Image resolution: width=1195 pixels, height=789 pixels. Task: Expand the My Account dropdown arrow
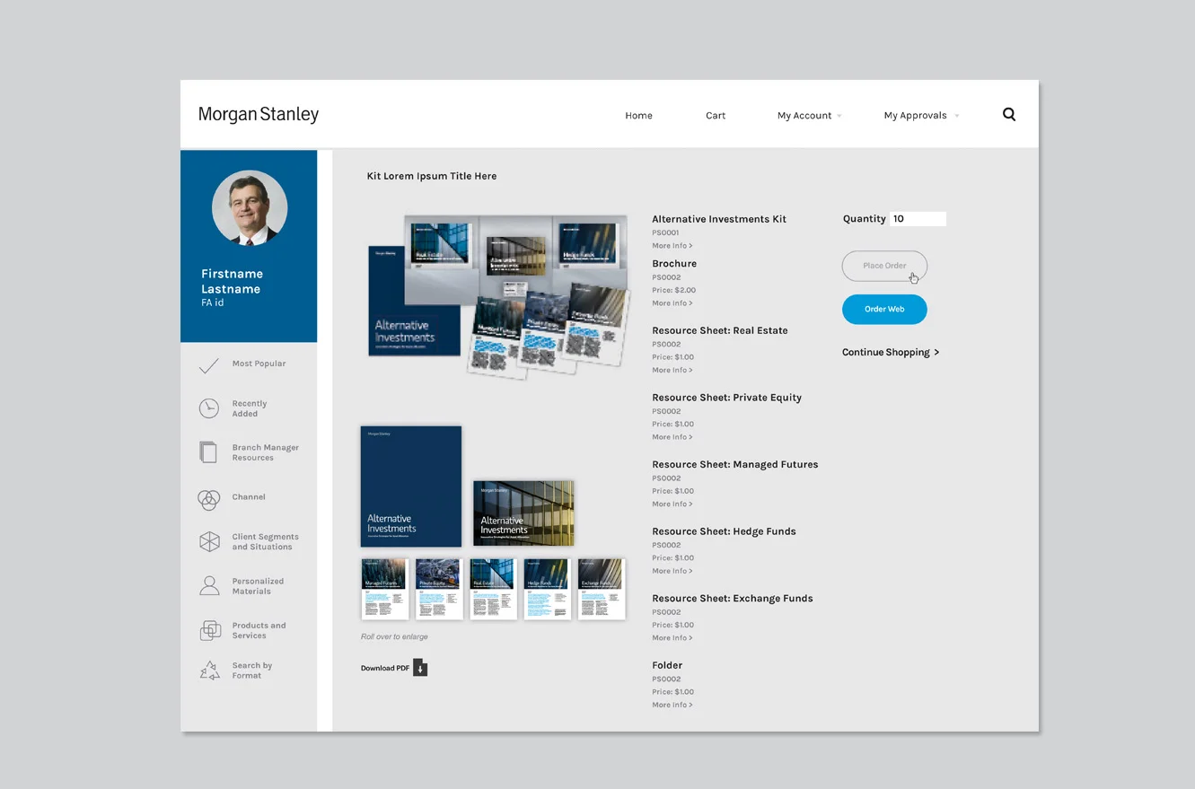point(839,116)
